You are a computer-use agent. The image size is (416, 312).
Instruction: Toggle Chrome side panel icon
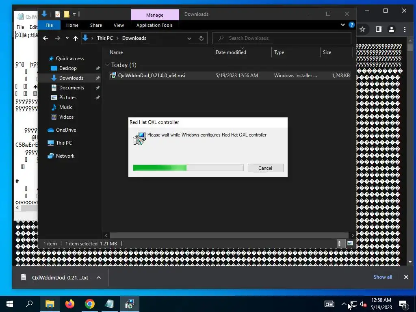(378, 29)
